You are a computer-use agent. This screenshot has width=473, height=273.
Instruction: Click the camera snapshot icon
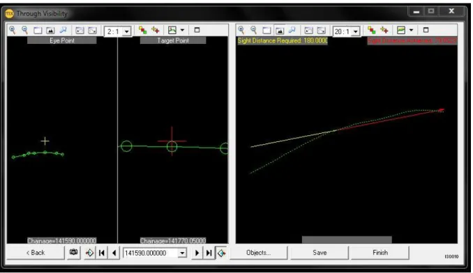click(74, 253)
